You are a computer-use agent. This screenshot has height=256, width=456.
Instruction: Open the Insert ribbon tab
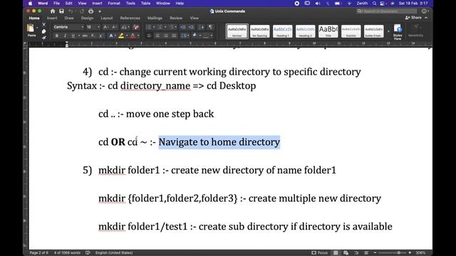click(x=52, y=18)
